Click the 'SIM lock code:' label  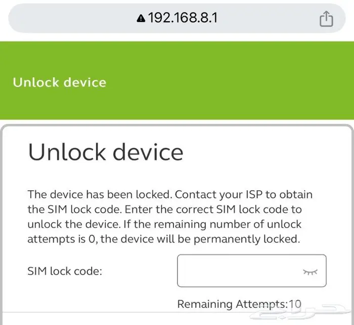pyautogui.click(x=65, y=271)
